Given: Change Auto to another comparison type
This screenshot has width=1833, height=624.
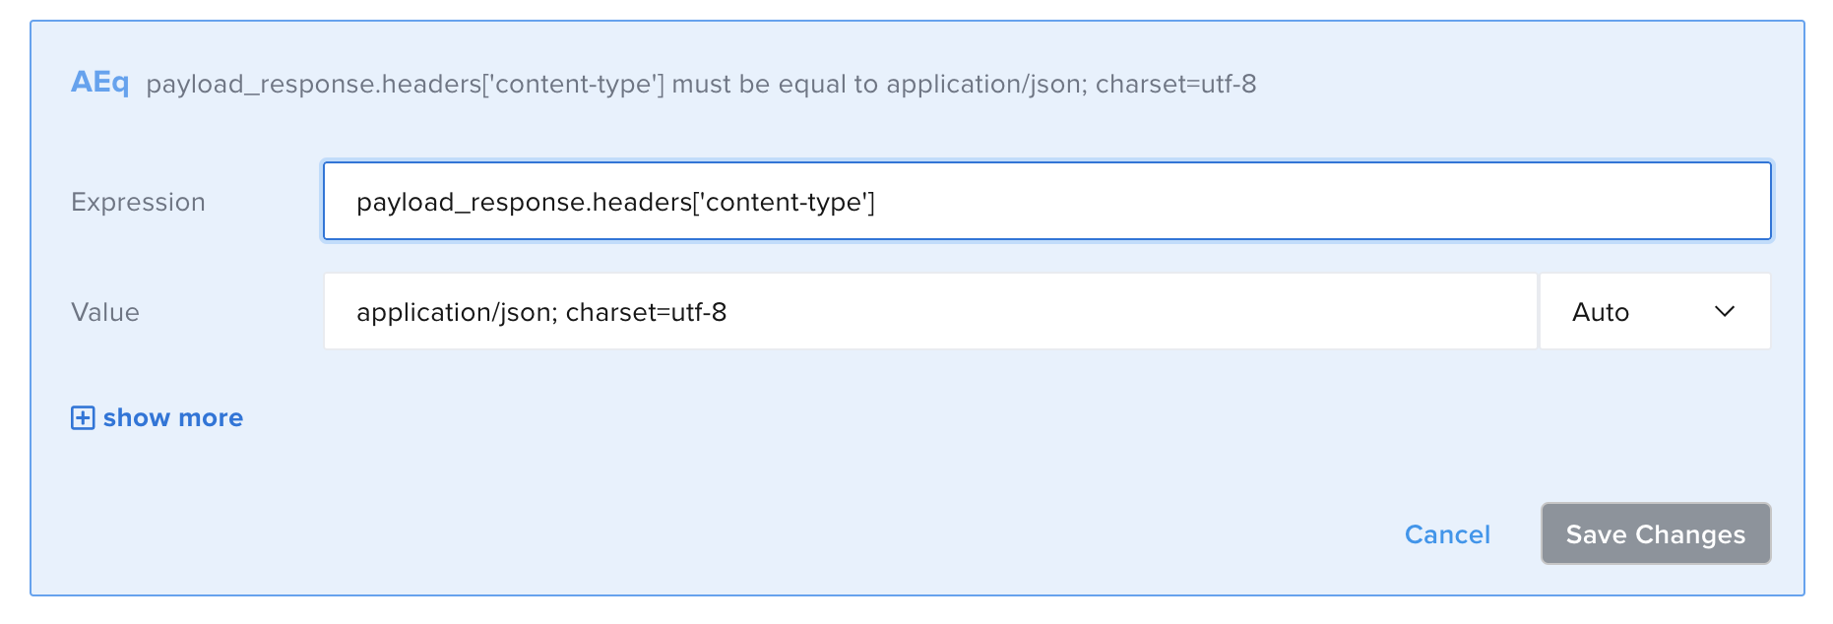Looking at the screenshot, I should 1654,311.
